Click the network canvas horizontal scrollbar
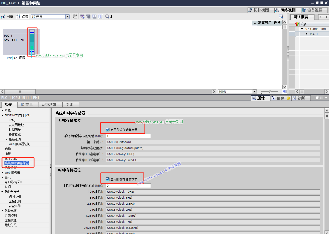Viewport: 329px width, 234px height. (20, 92)
